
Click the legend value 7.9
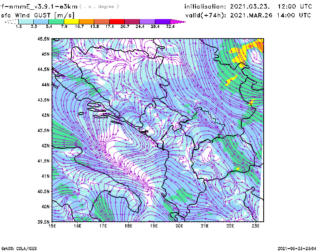coord(64,26)
